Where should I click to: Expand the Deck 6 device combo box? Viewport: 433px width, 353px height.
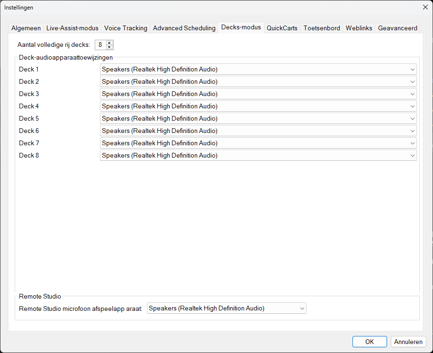pos(258,131)
